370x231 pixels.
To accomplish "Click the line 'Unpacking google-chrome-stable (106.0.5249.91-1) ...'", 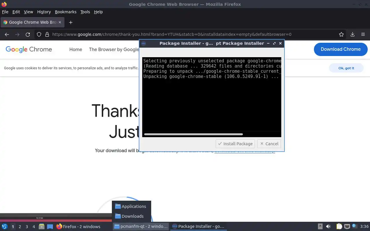I will 211,77.
